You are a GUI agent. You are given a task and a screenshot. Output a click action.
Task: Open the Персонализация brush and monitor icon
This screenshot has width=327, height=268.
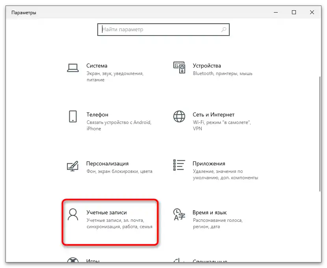coord(72,166)
